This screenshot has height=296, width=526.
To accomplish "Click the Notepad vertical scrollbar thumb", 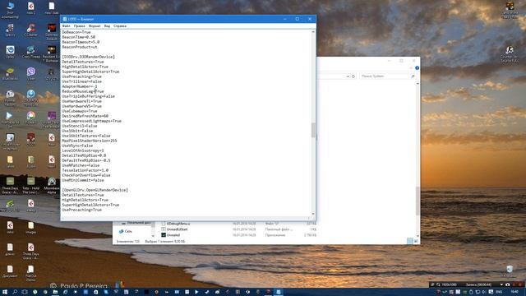I will 313,130.
